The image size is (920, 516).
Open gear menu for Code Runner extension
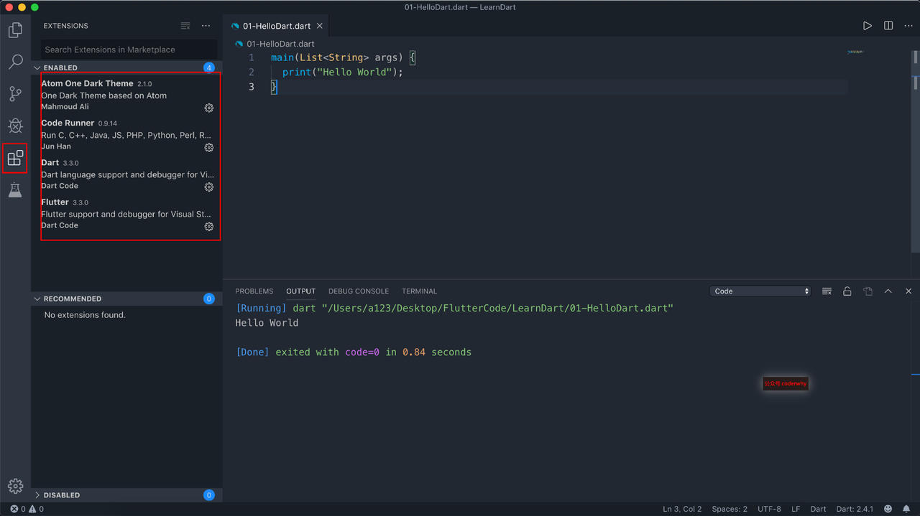[x=209, y=147]
